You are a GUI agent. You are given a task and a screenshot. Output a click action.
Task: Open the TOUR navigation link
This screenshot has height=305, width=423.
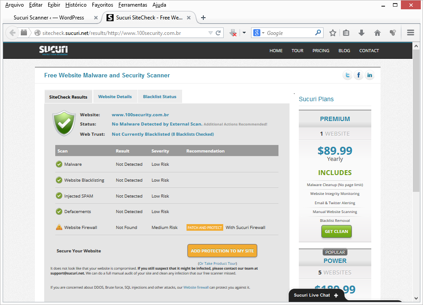(x=297, y=51)
